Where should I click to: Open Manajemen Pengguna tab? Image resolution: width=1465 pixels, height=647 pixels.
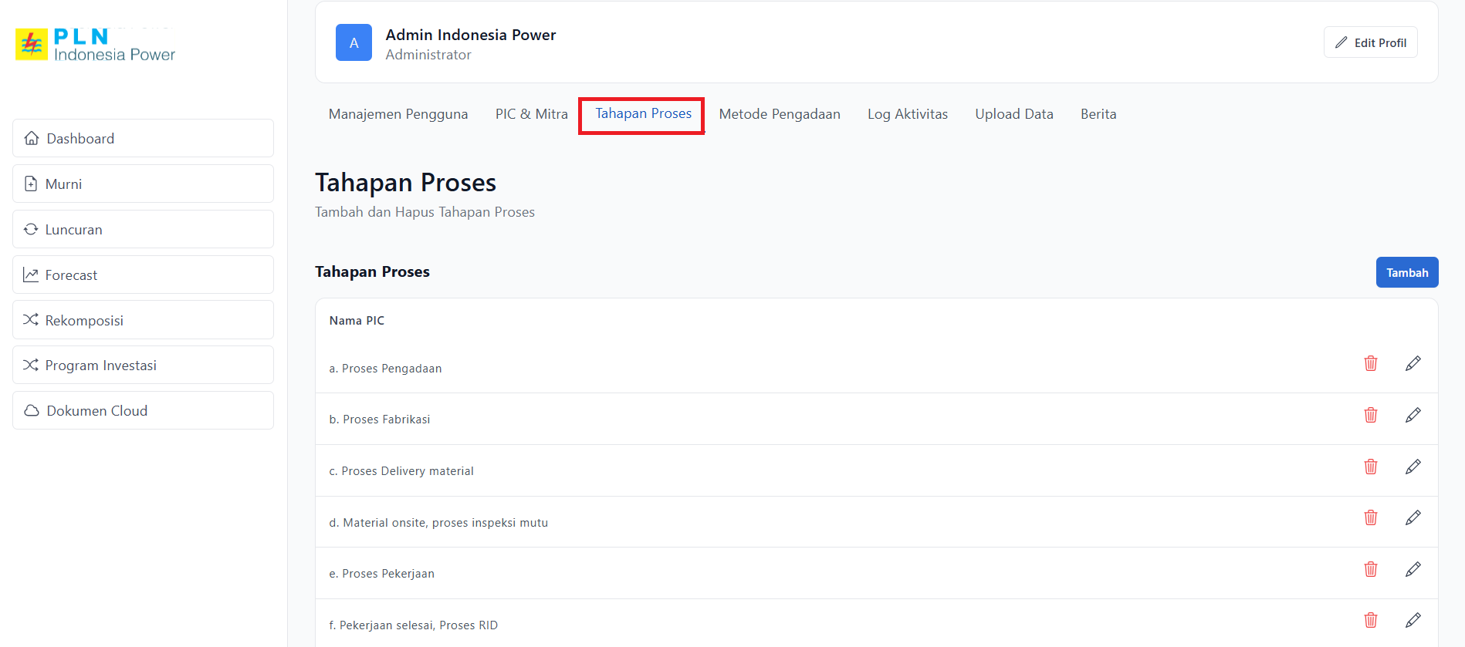[x=398, y=114]
